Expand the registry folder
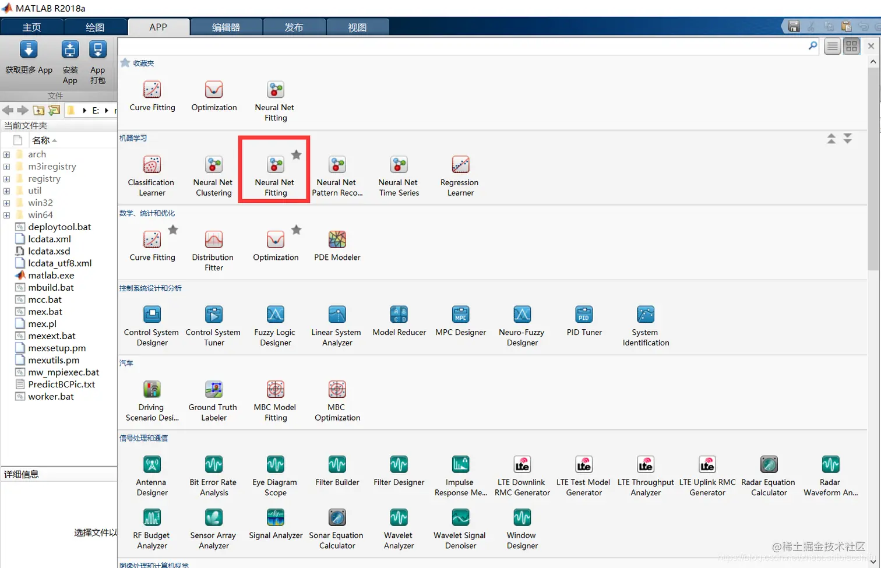 (6, 179)
